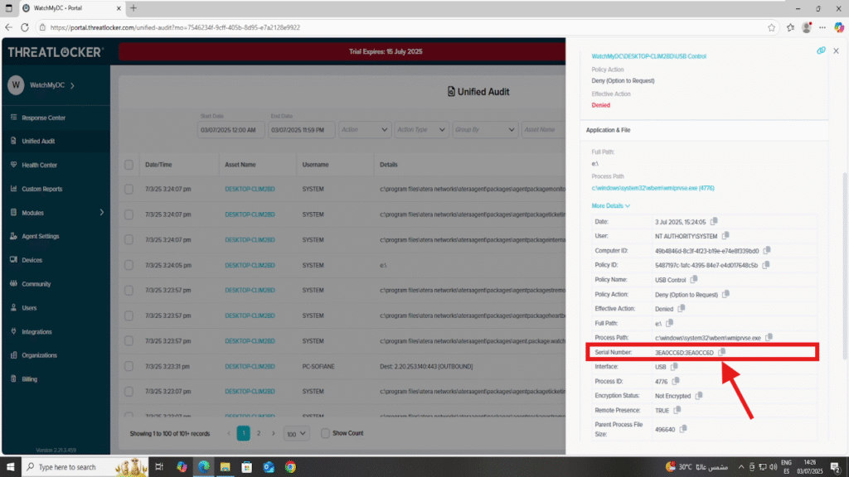Open DESKTOP-CLIM2BD link in PC-SOFIANE row
Screen dimensions: 849x477
click(x=250, y=366)
